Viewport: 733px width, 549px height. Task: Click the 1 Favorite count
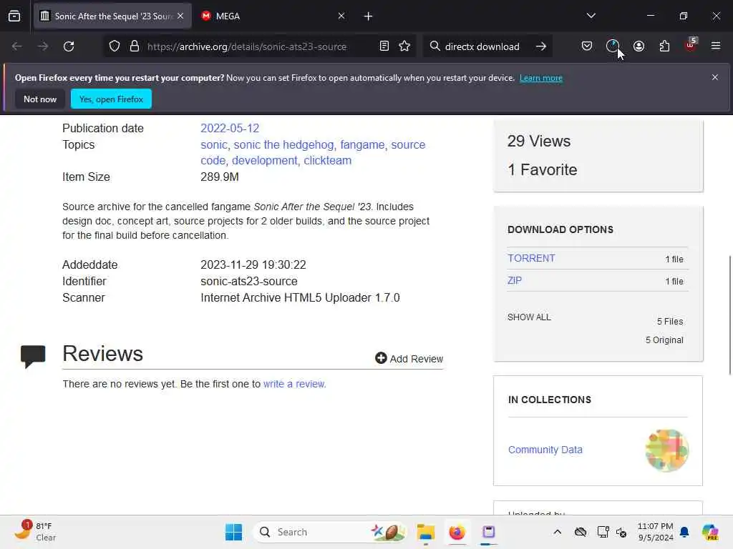pyautogui.click(x=543, y=169)
